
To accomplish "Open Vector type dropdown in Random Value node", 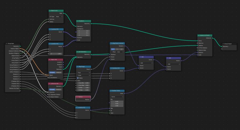I will coord(117,97).
